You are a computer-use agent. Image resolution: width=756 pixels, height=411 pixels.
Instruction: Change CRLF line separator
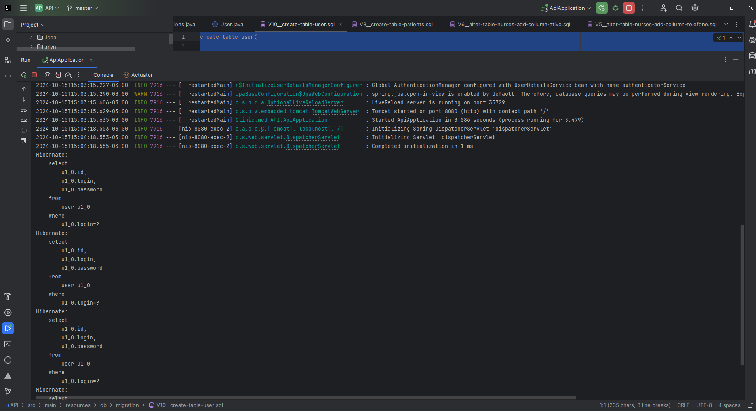pos(683,405)
